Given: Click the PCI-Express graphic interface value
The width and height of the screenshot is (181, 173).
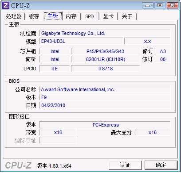Looking at the screenshot, I should click(105, 125).
